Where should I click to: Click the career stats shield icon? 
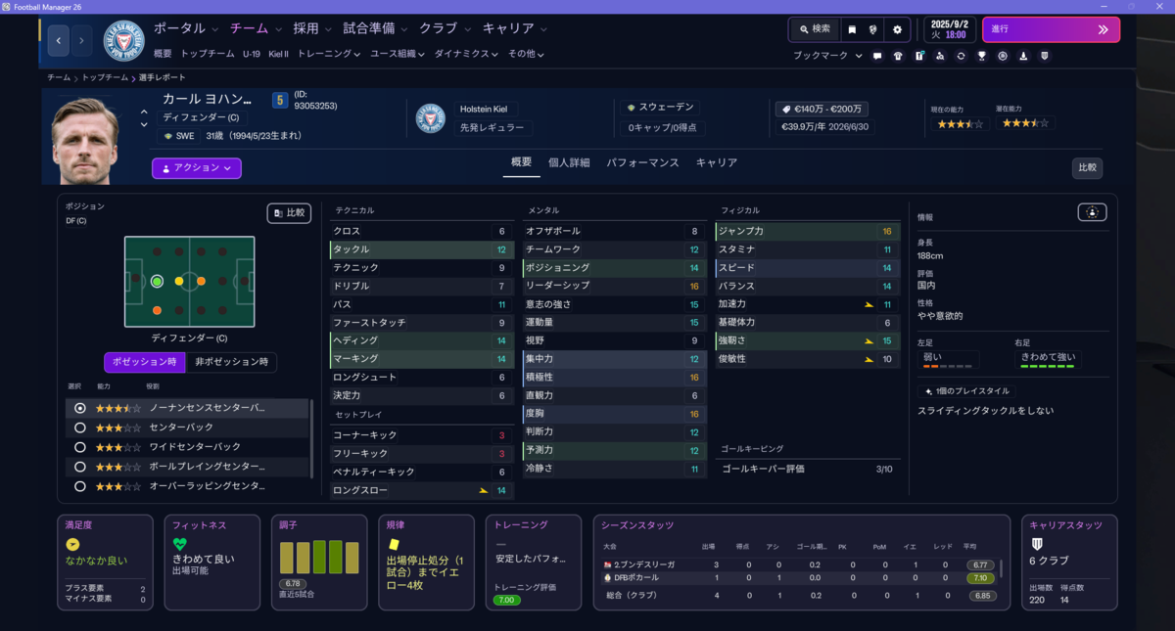click(1037, 544)
